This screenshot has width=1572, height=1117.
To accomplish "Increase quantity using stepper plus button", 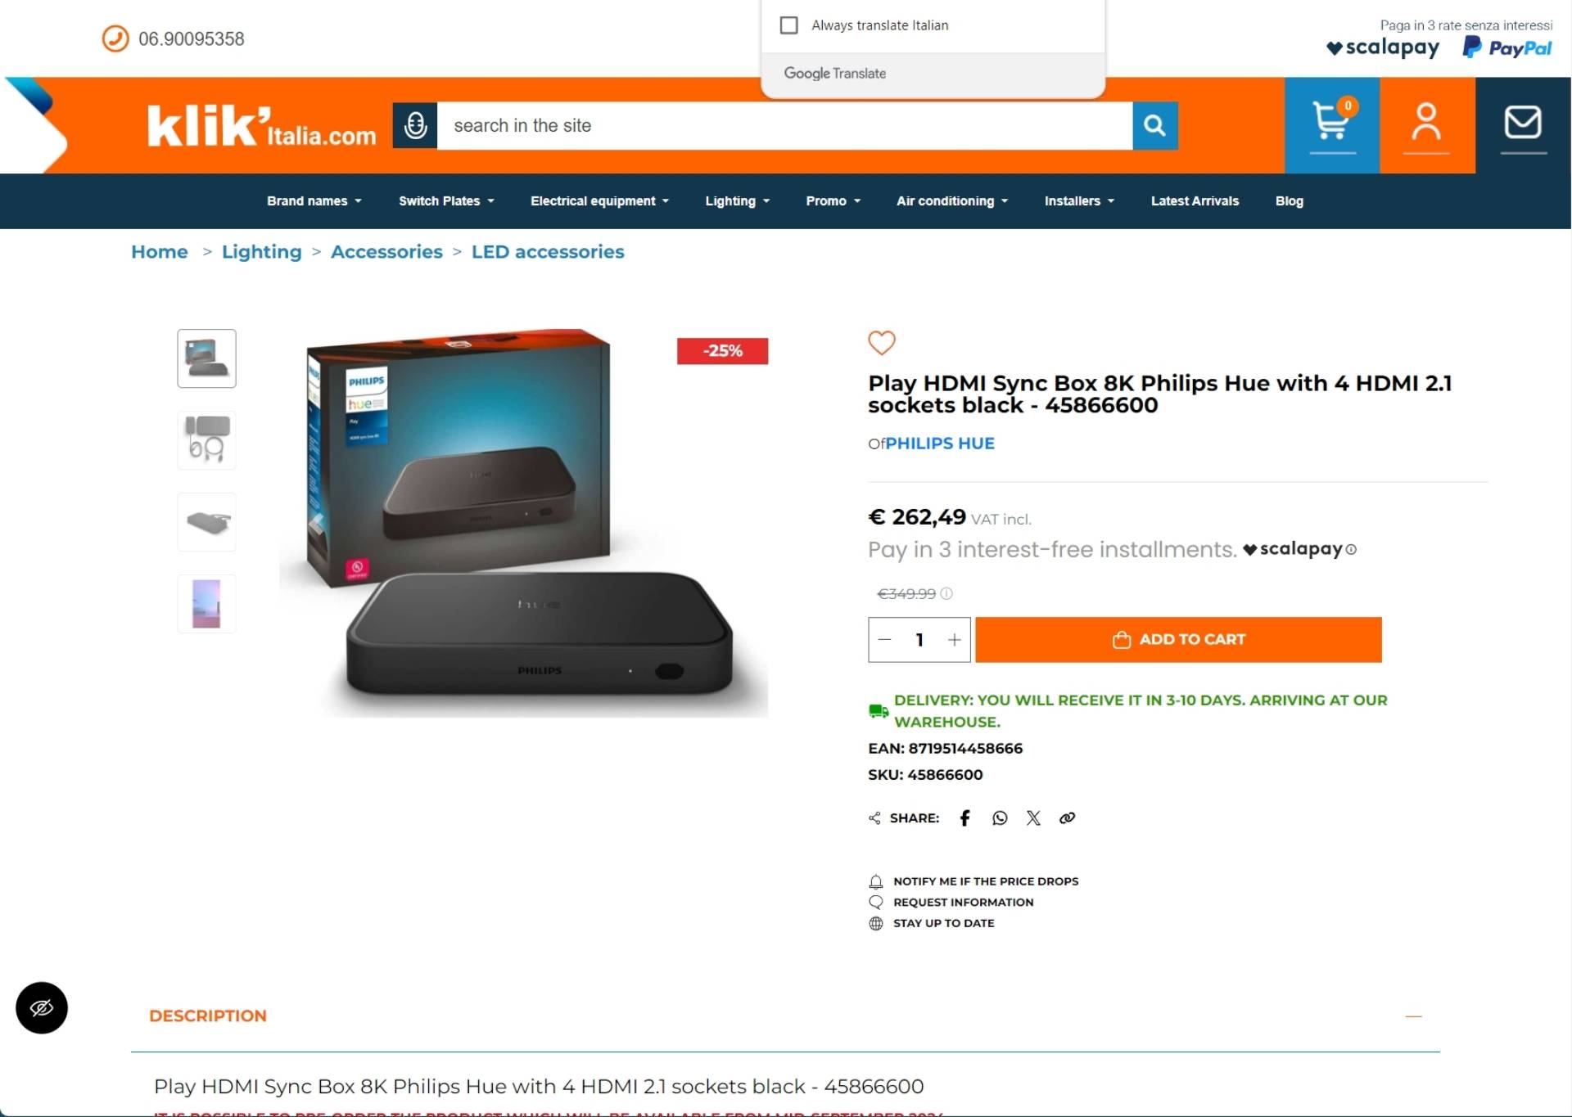I will (954, 639).
